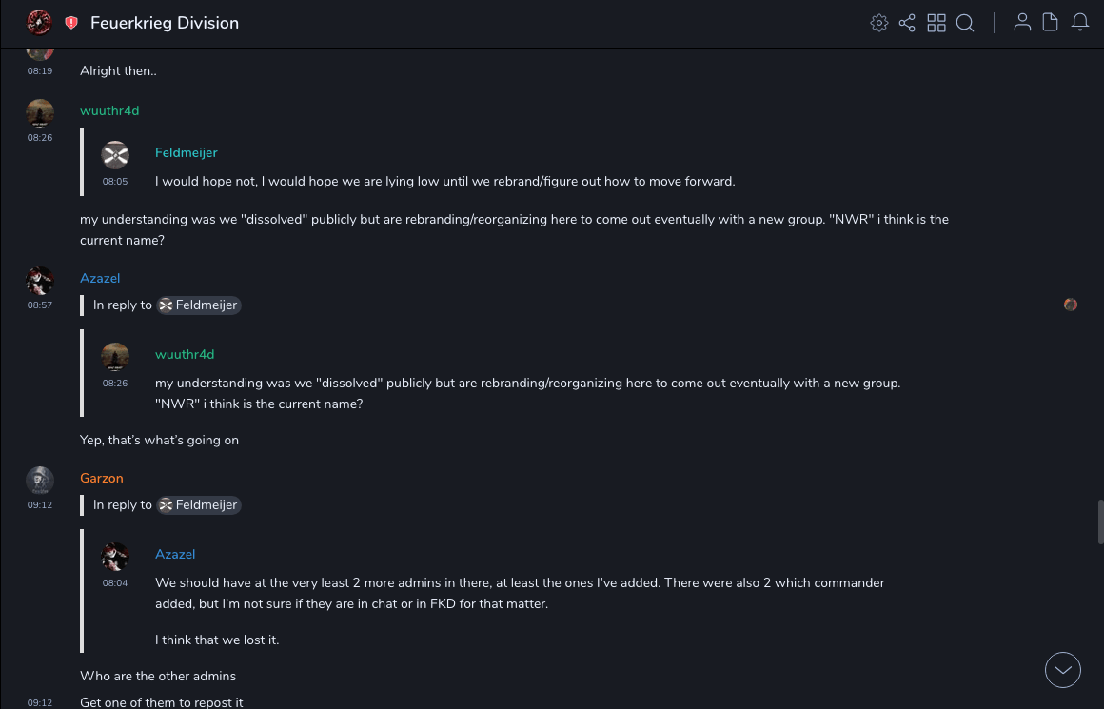Click the chat timeline scrollbar thumb
Image resolution: width=1104 pixels, height=709 pixels.
click(1100, 522)
